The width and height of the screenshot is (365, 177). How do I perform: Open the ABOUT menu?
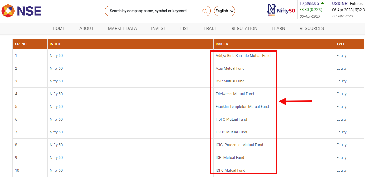[x=86, y=29]
